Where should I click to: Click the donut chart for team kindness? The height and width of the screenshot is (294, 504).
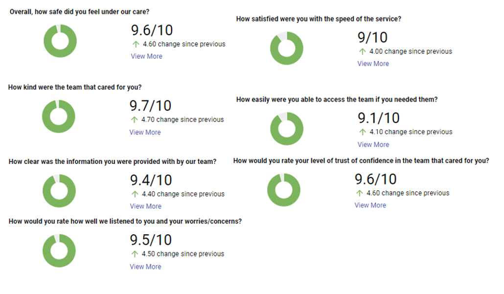click(x=59, y=116)
